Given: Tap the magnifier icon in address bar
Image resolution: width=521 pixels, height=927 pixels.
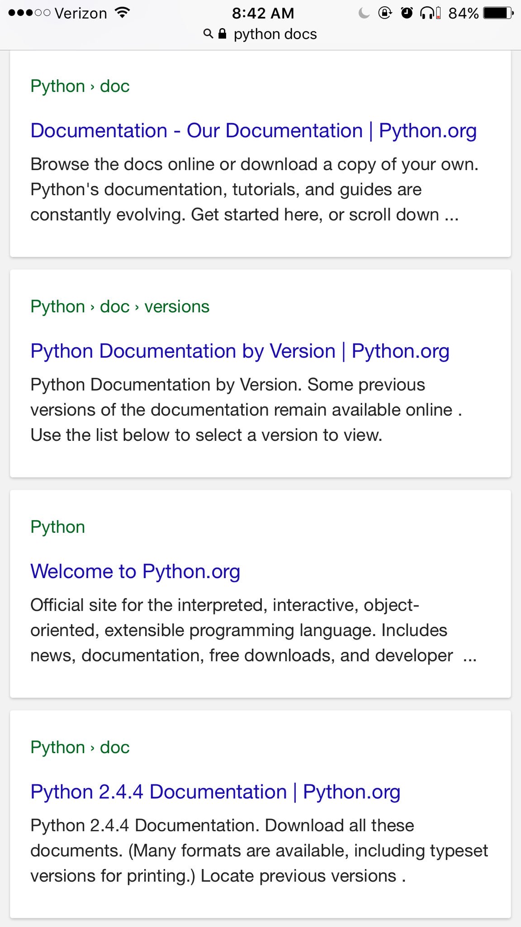Looking at the screenshot, I should [208, 34].
